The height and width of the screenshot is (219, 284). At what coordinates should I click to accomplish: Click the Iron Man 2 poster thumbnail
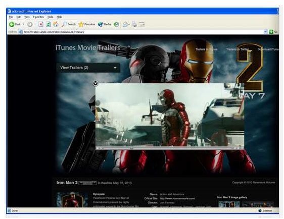click(x=72, y=200)
